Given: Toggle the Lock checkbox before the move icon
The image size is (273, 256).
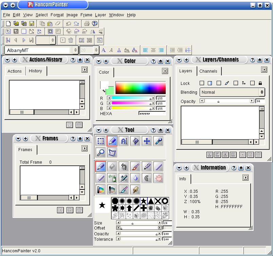Looking at the screenshot, I should [x=236, y=83].
